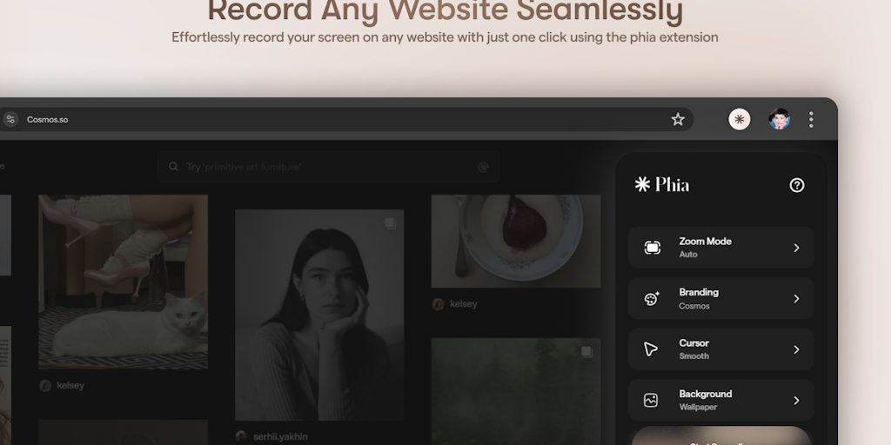This screenshot has height=445, width=891.
Task: Click the site info icon beside Cosmos.so
Action: tap(10, 119)
